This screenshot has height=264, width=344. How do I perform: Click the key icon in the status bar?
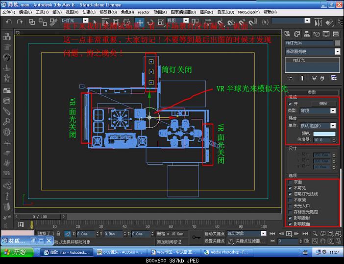[197, 238]
